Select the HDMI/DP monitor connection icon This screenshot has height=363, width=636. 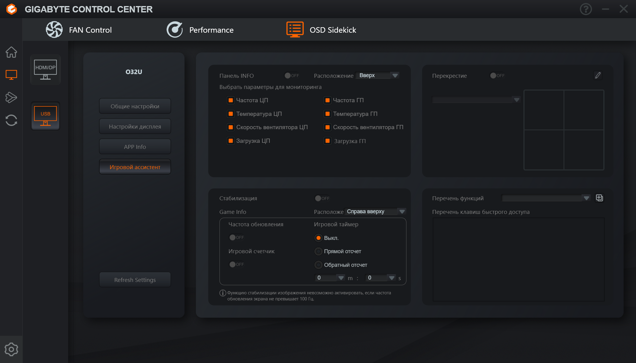(45, 70)
